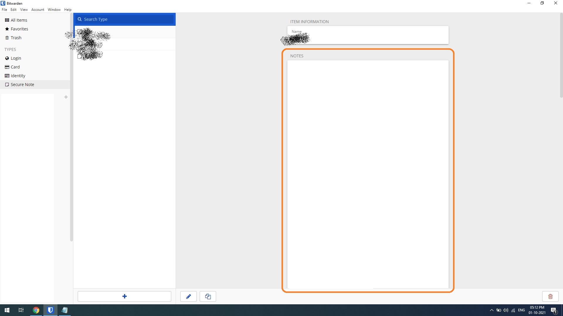Open Chrome from the taskbar

point(36,310)
